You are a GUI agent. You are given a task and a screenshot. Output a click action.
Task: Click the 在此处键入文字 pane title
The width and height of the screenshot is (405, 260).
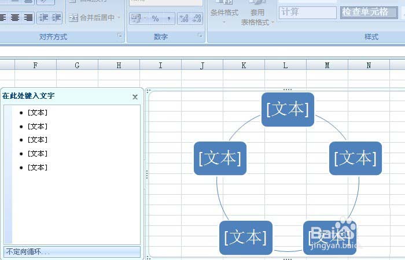[x=28, y=96]
